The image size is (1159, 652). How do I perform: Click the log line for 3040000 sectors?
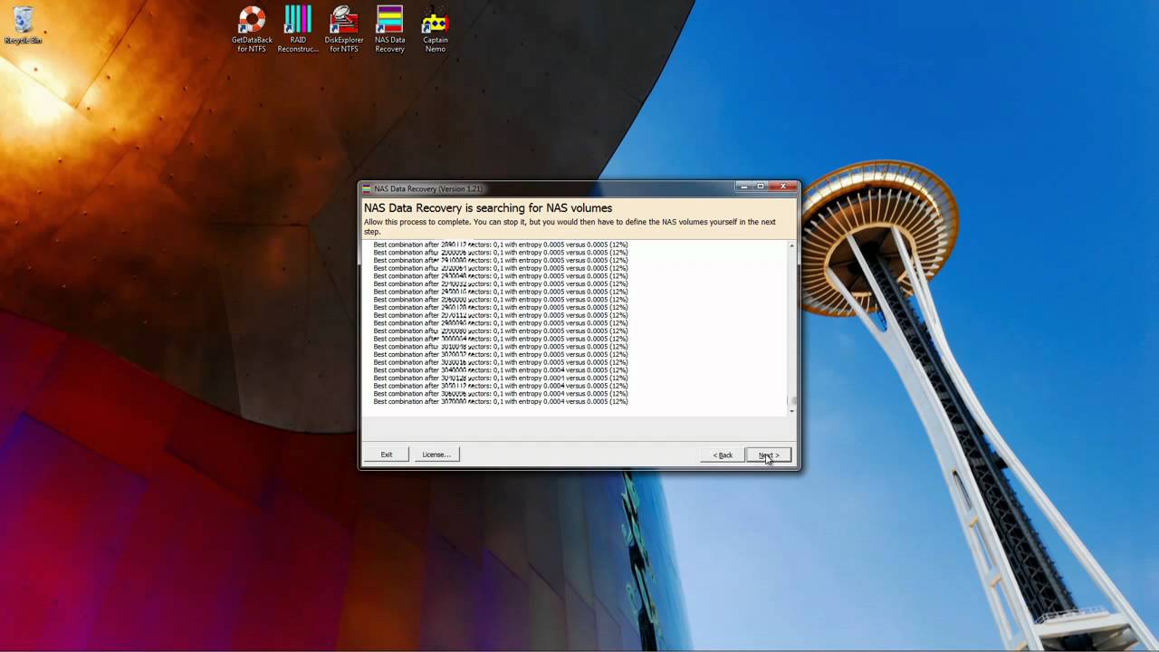point(501,370)
